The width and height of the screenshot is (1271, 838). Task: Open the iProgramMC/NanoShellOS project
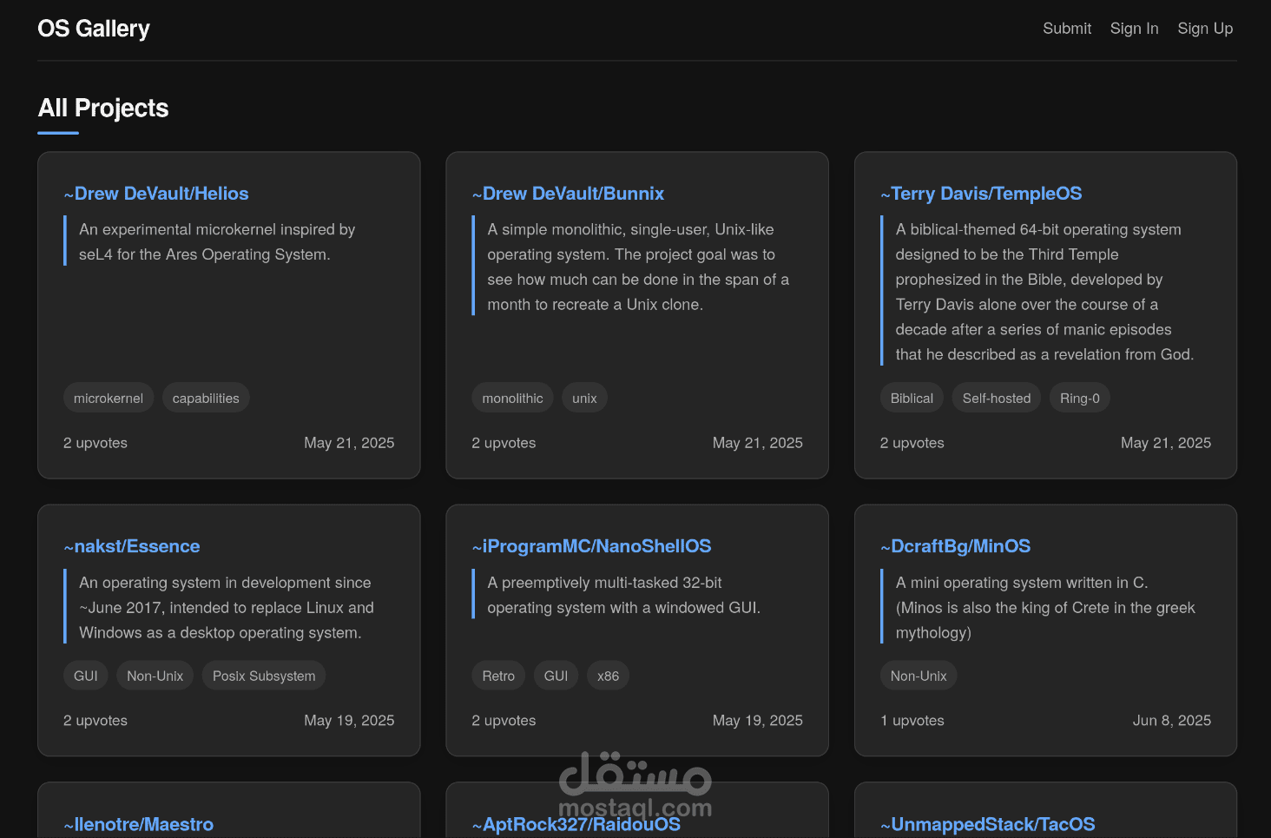[x=591, y=546]
